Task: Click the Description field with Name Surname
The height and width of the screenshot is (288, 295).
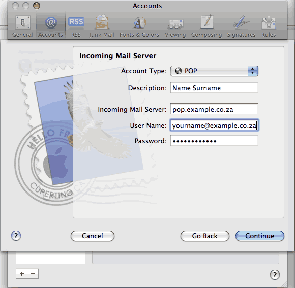Action: [214, 87]
